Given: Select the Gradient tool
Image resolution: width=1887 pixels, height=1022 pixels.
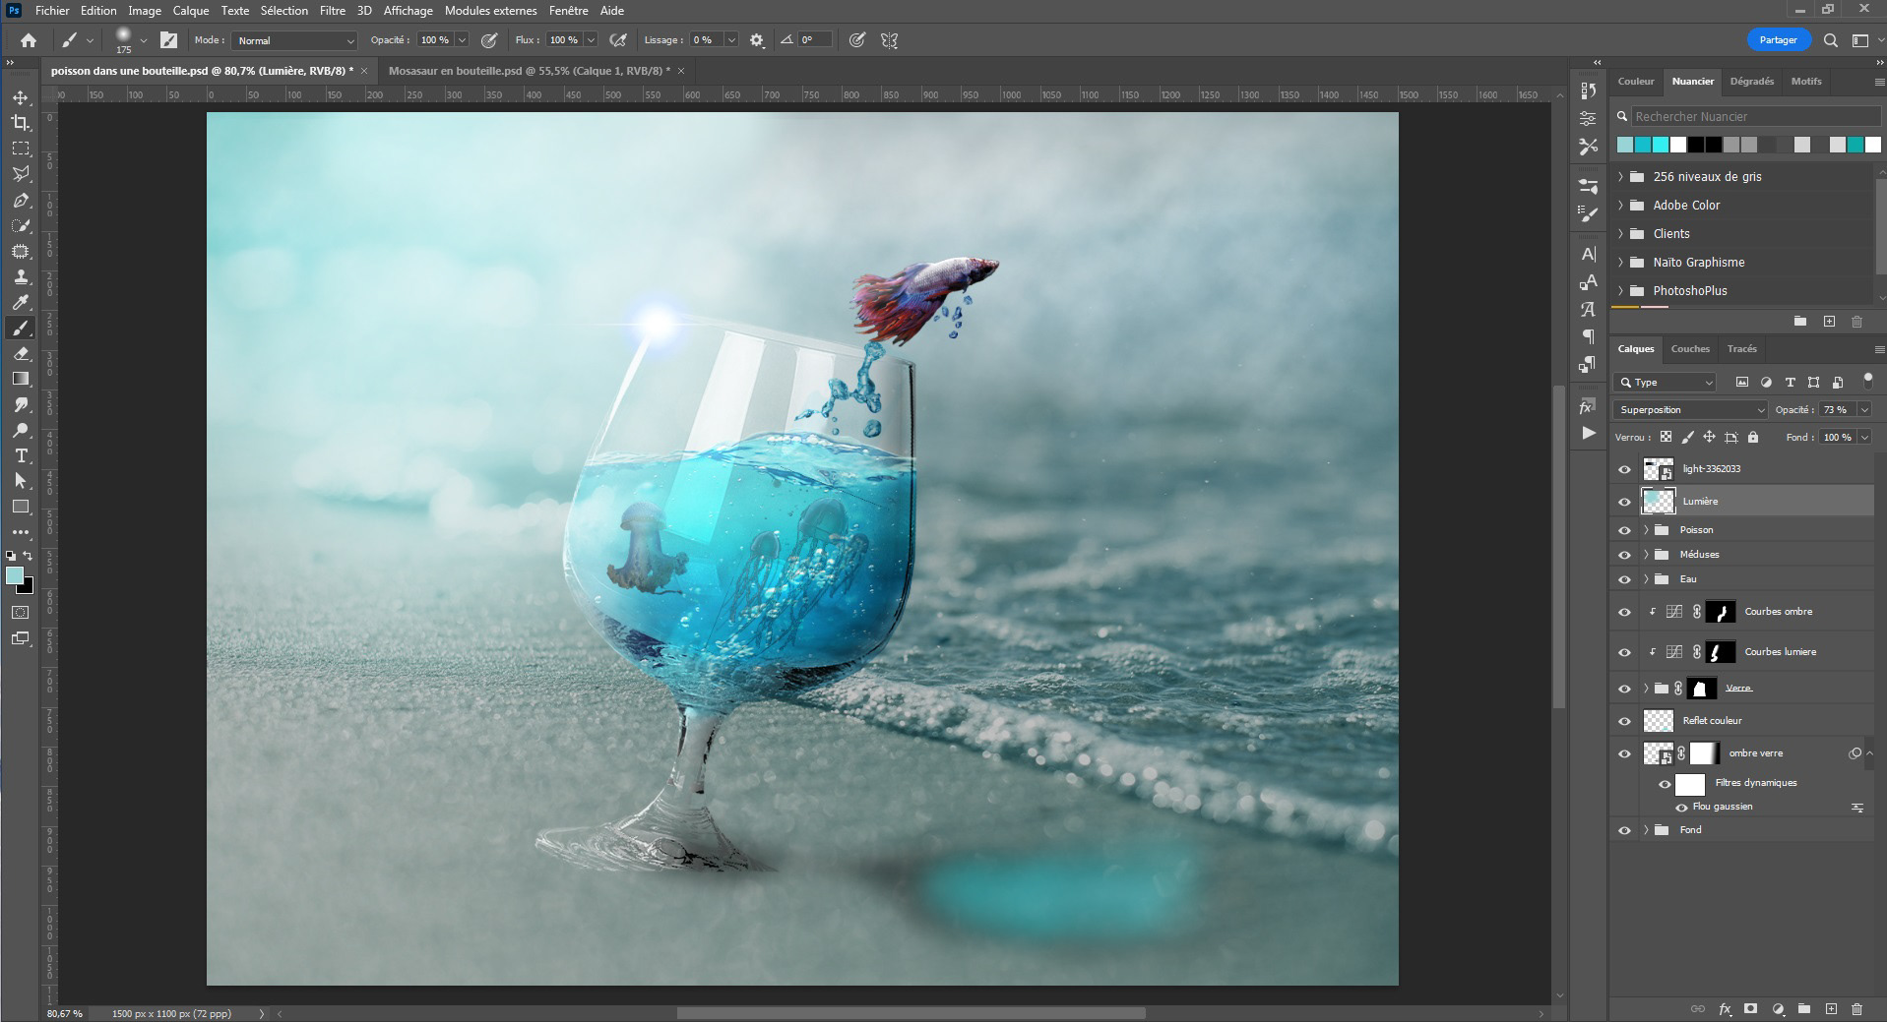Looking at the screenshot, I should (21, 379).
